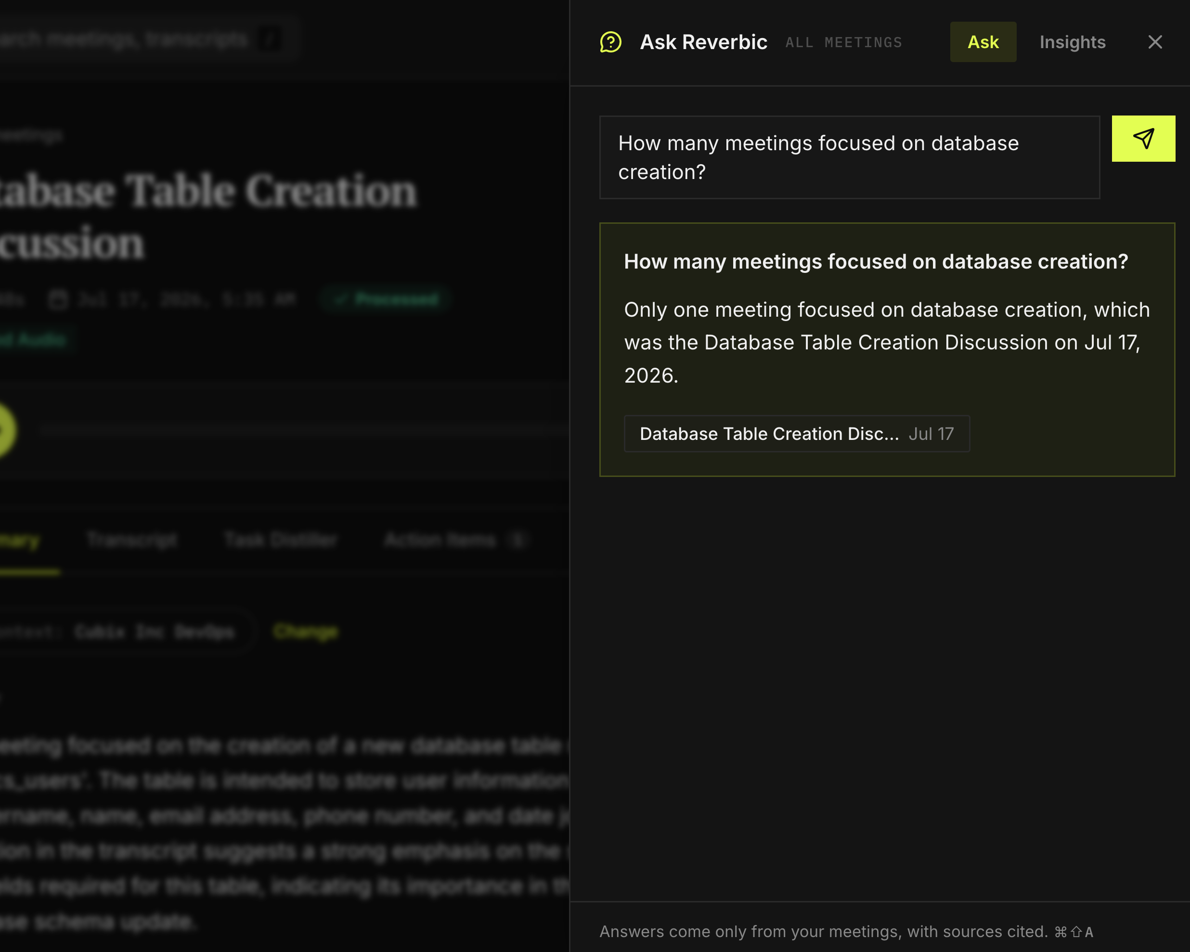Open the Database Table Creation Disc... source chip
The height and width of the screenshot is (952, 1190).
[x=796, y=434]
